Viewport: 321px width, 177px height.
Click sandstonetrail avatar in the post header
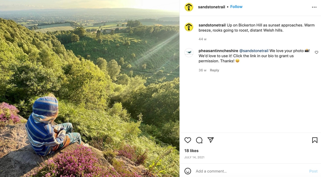tap(189, 7)
